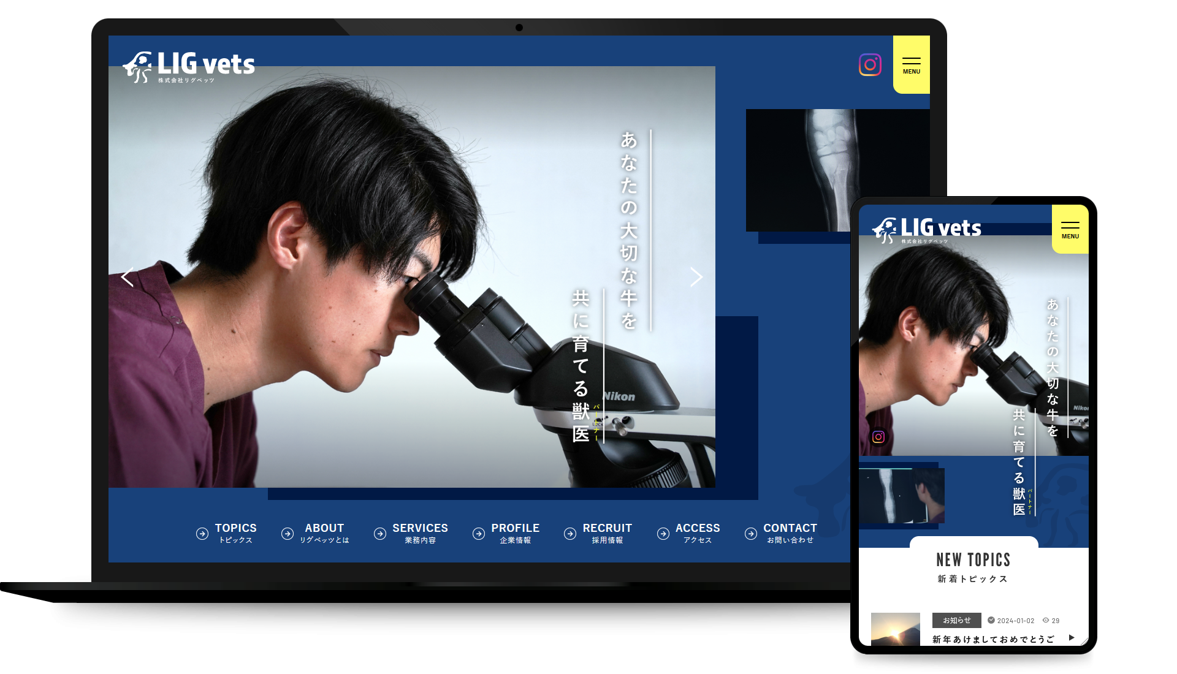Click the circled arrow beside RECRUIT
Image resolution: width=1177 pixels, height=674 pixels.
(x=570, y=534)
